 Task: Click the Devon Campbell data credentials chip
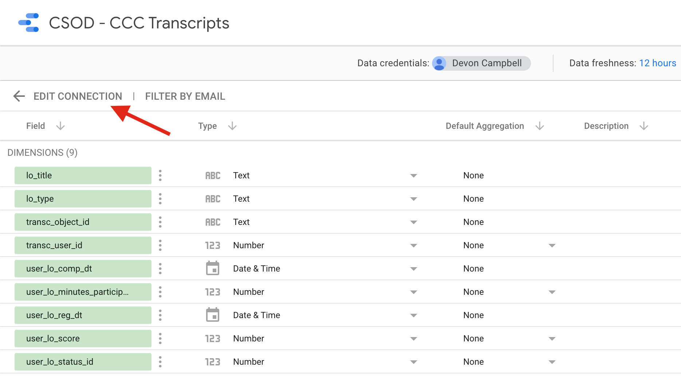tap(481, 63)
